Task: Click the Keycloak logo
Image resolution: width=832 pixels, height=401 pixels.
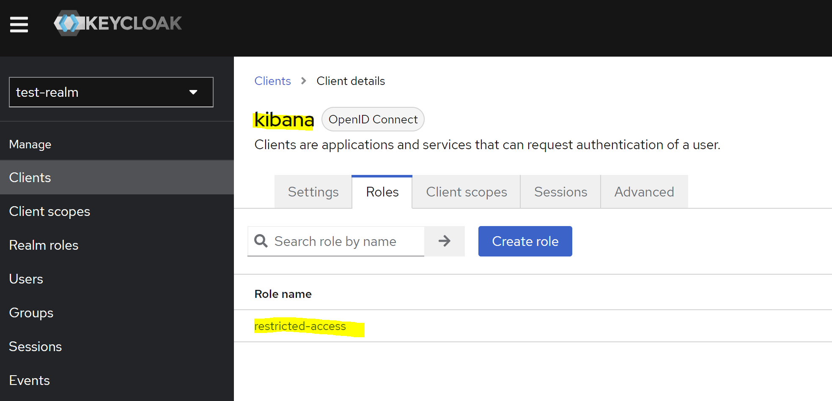Action: point(118,24)
